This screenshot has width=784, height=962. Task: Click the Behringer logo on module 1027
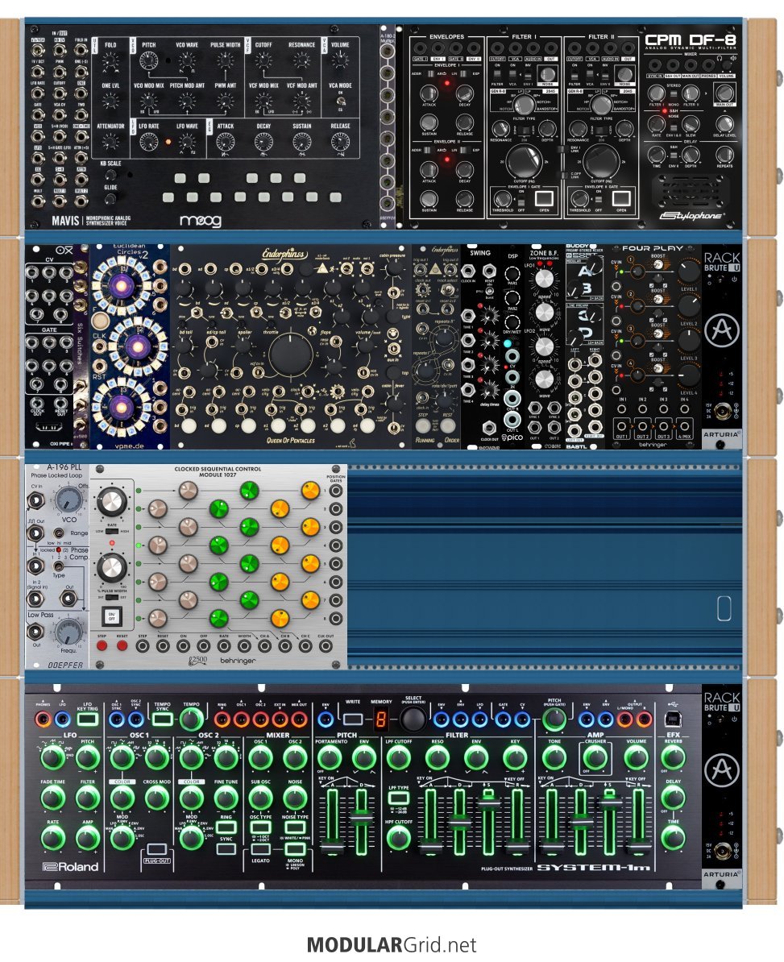coord(238,661)
